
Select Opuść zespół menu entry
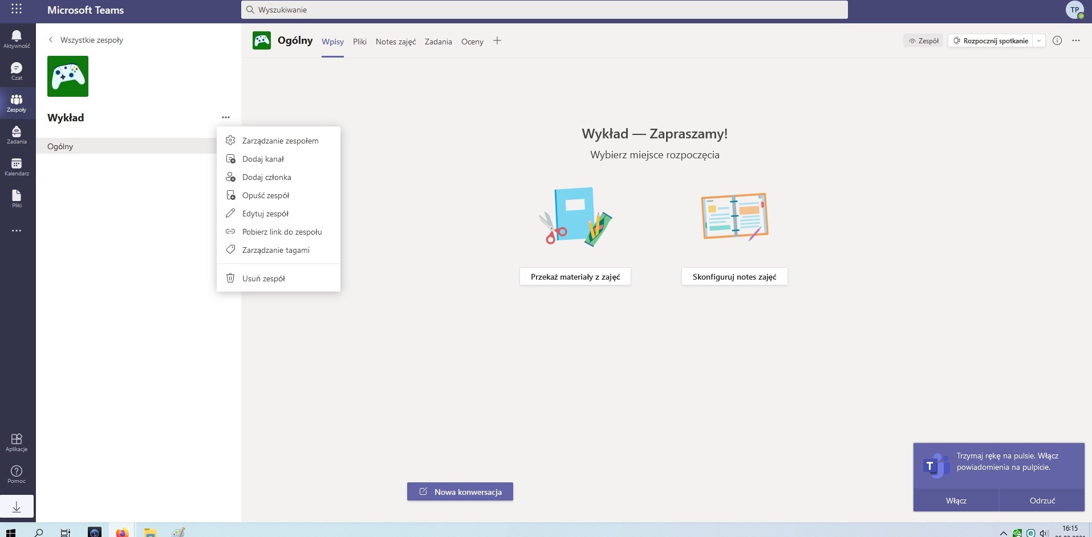click(x=278, y=195)
